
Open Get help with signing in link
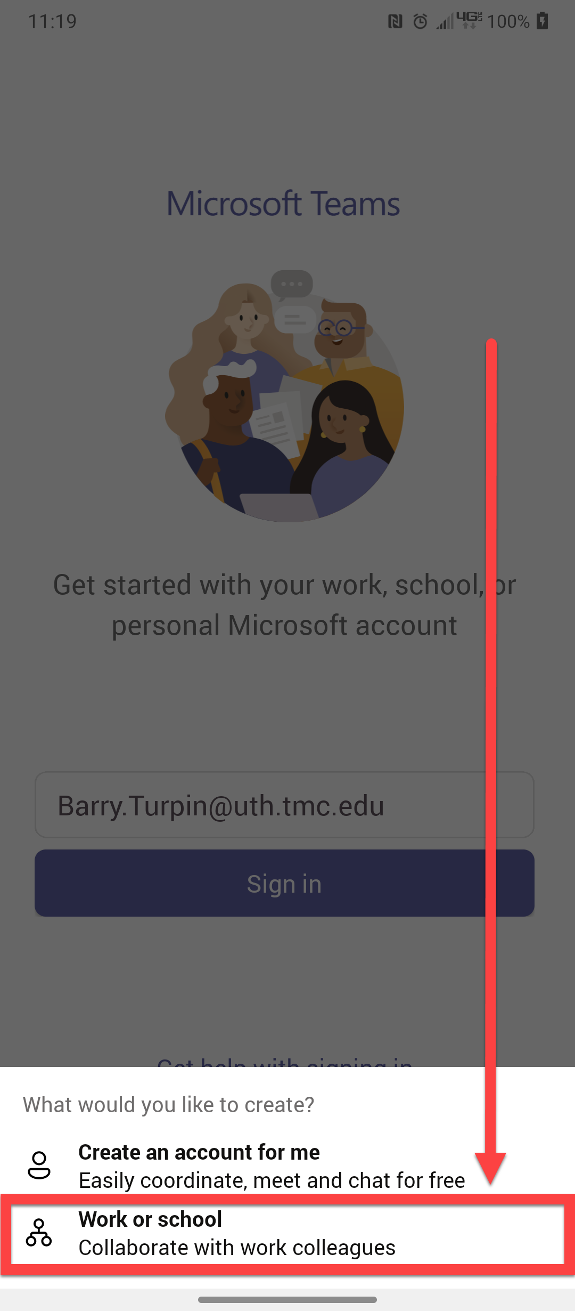pos(285,1063)
